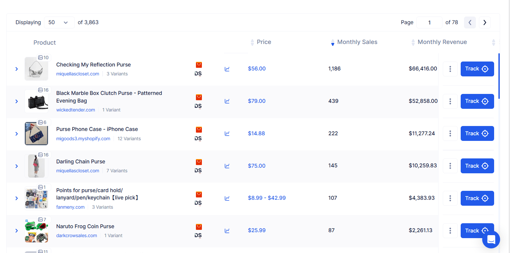Expand the Purse Phone Case row
510x253 pixels.
(x=17, y=134)
